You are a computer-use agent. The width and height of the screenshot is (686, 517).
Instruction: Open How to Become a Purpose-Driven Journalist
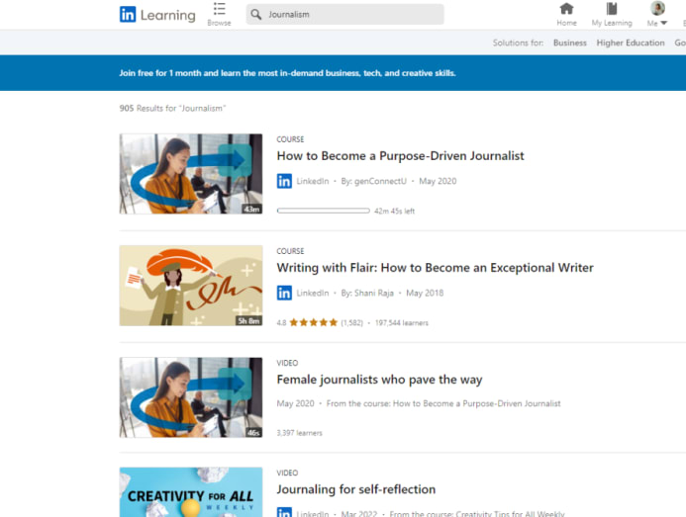tap(400, 156)
